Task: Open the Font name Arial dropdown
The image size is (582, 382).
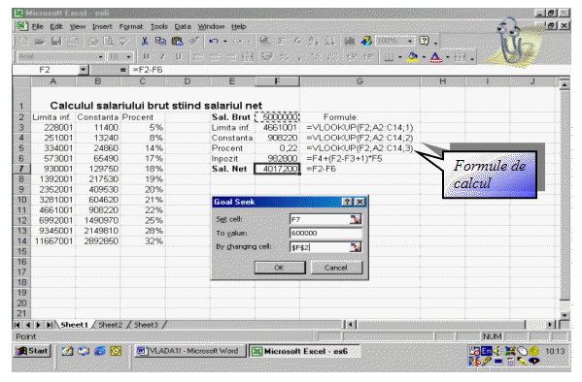Action: [x=101, y=57]
